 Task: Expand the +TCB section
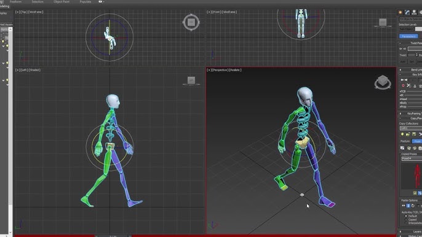(x=402, y=91)
